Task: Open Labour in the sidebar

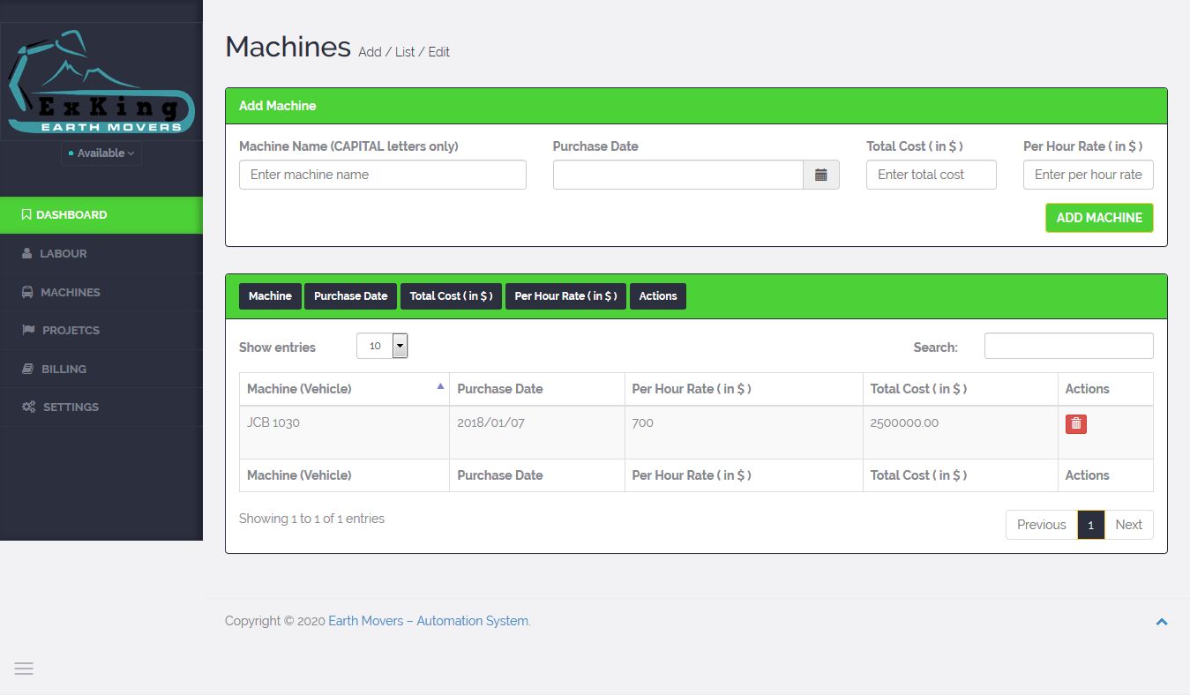Action: coord(63,254)
